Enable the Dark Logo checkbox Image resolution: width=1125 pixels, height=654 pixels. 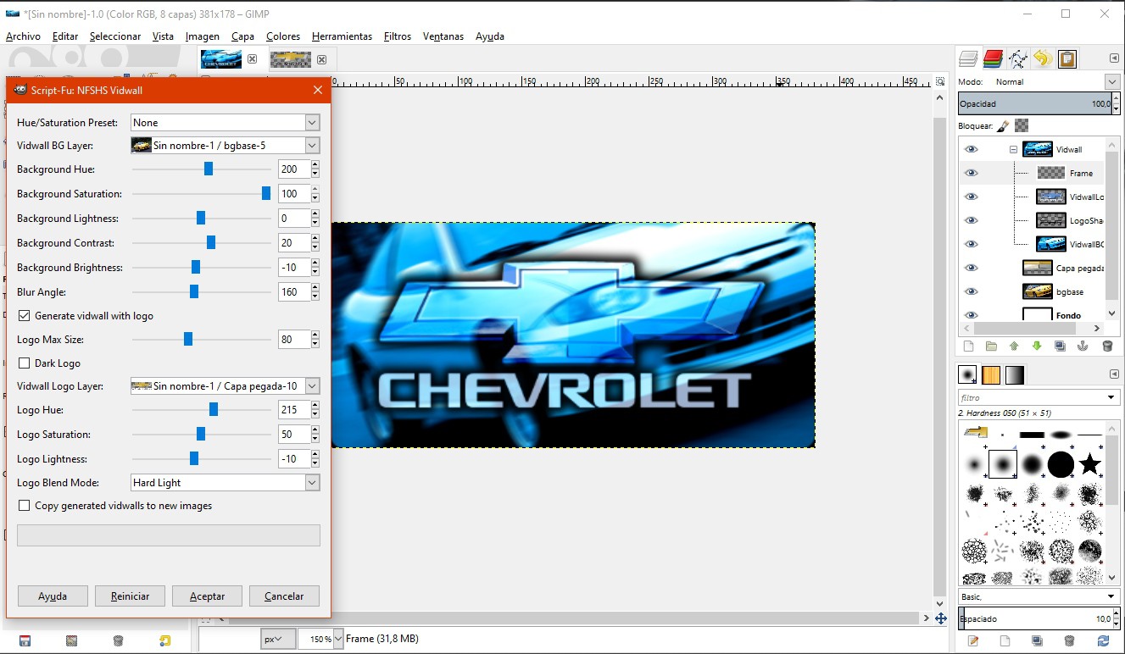[x=24, y=363]
